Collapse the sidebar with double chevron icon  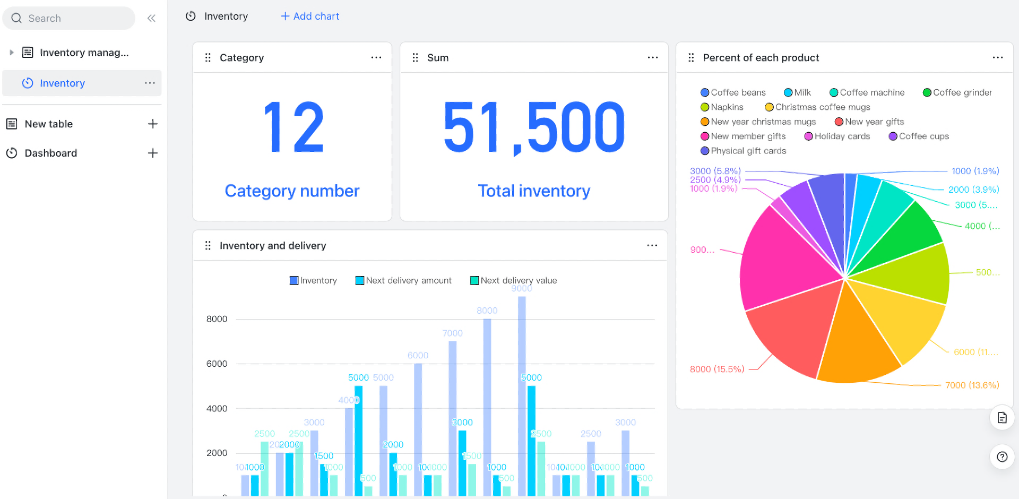tap(151, 19)
